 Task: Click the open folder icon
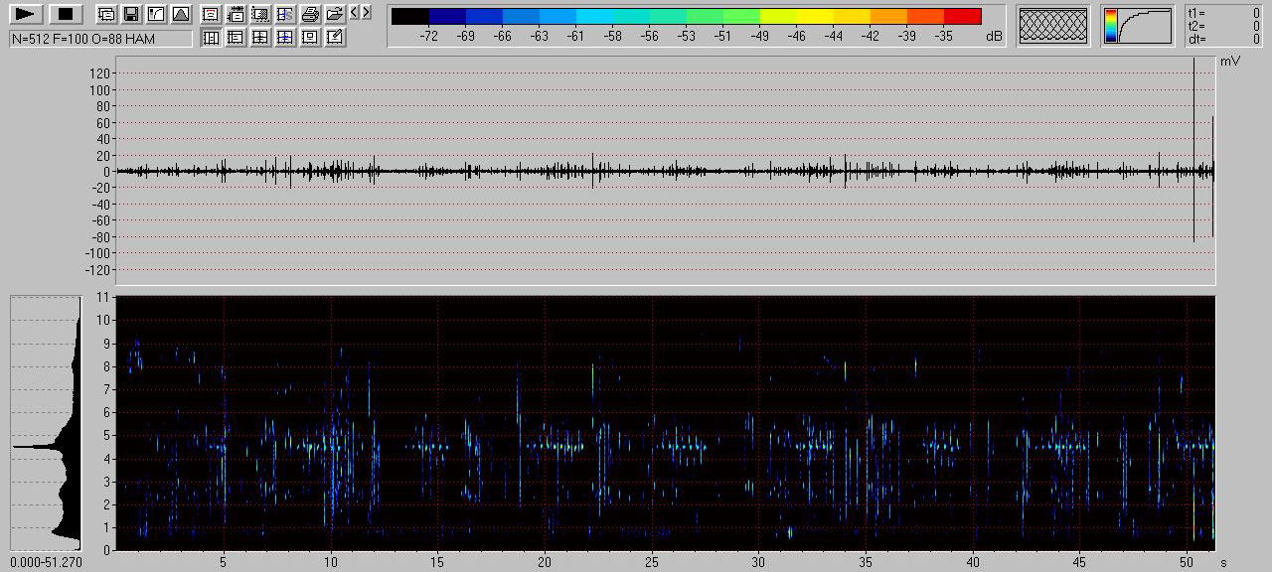point(335,14)
